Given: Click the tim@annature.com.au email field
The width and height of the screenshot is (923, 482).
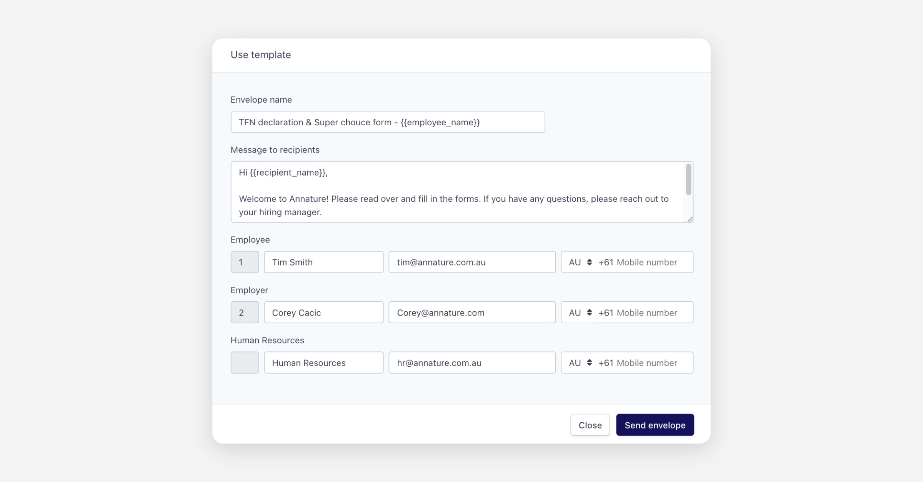Looking at the screenshot, I should pyautogui.click(x=471, y=262).
